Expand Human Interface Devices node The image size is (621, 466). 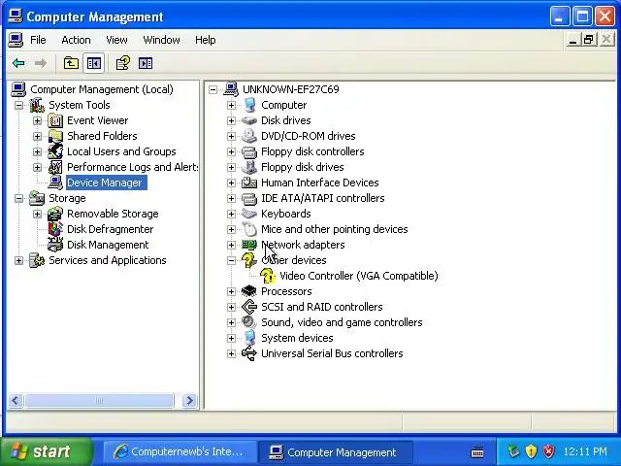point(231,183)
